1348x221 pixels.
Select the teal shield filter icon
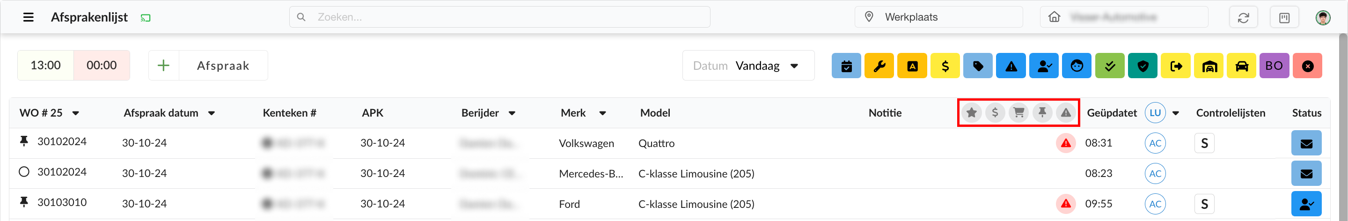pyautogui.click(x=1143, y=66)
